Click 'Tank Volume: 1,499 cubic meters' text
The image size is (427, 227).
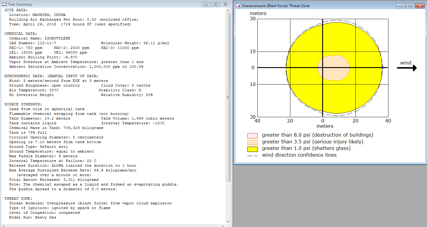pyautogui.click(x=138, y=118)
